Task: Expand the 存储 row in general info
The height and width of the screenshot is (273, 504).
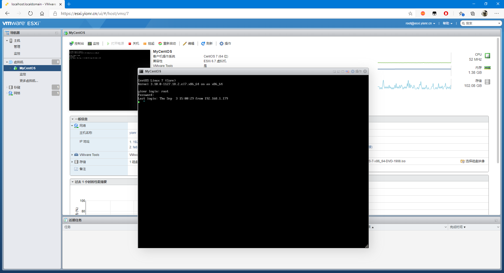Action: (72, 162)
